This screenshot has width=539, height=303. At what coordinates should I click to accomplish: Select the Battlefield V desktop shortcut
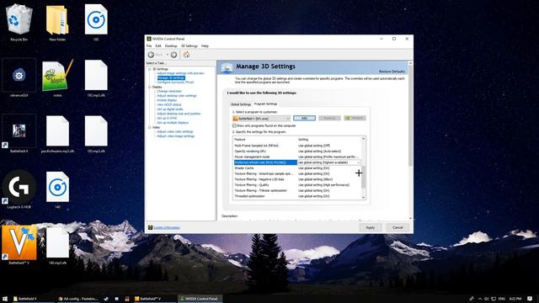pos(19,245)
